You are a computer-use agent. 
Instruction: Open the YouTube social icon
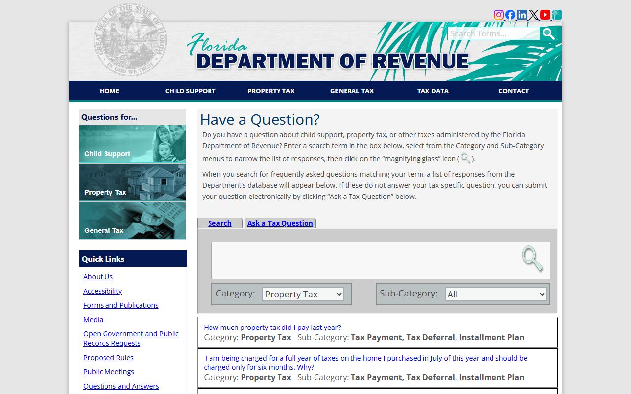point(545,15)
